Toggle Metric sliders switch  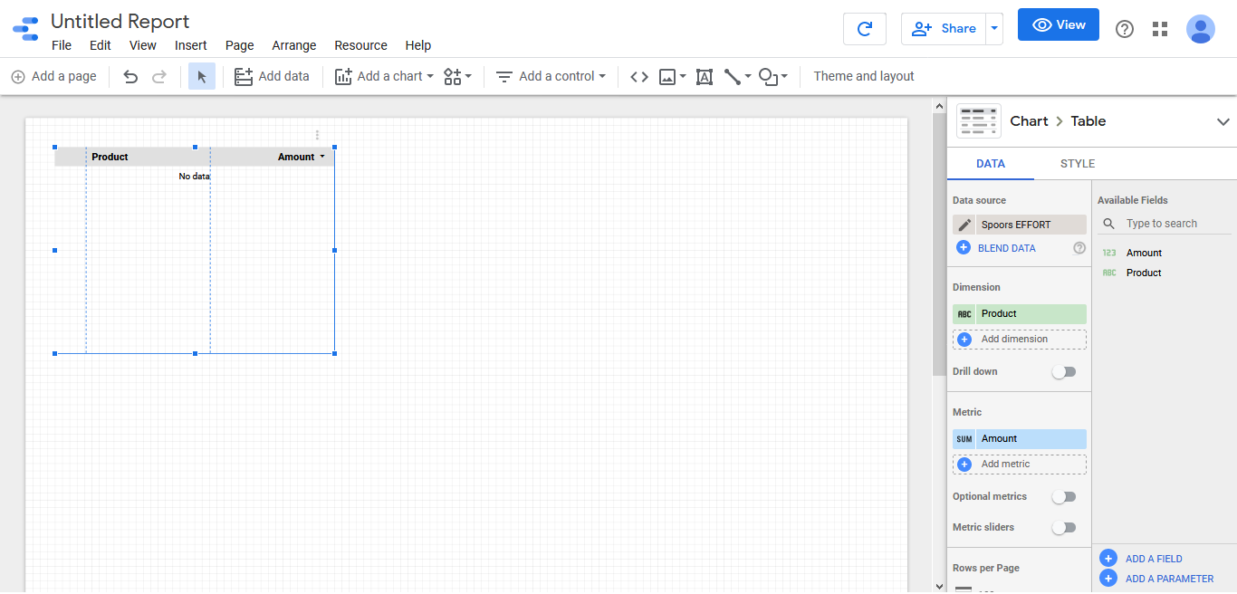pyautogui.click(x=1064, y=527)
